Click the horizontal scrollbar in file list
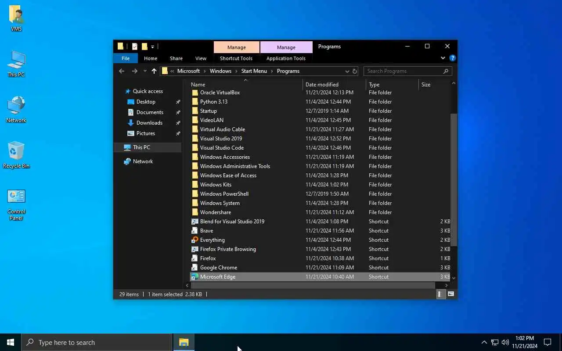 pyautogui.click(x=313, y=285)
